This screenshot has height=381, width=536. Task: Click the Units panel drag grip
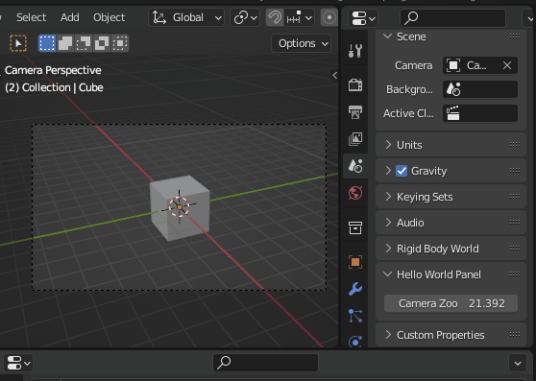coord(515,144)
